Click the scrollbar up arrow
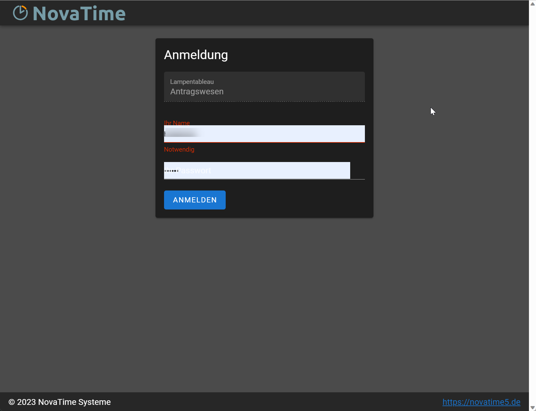 point(533,4)
